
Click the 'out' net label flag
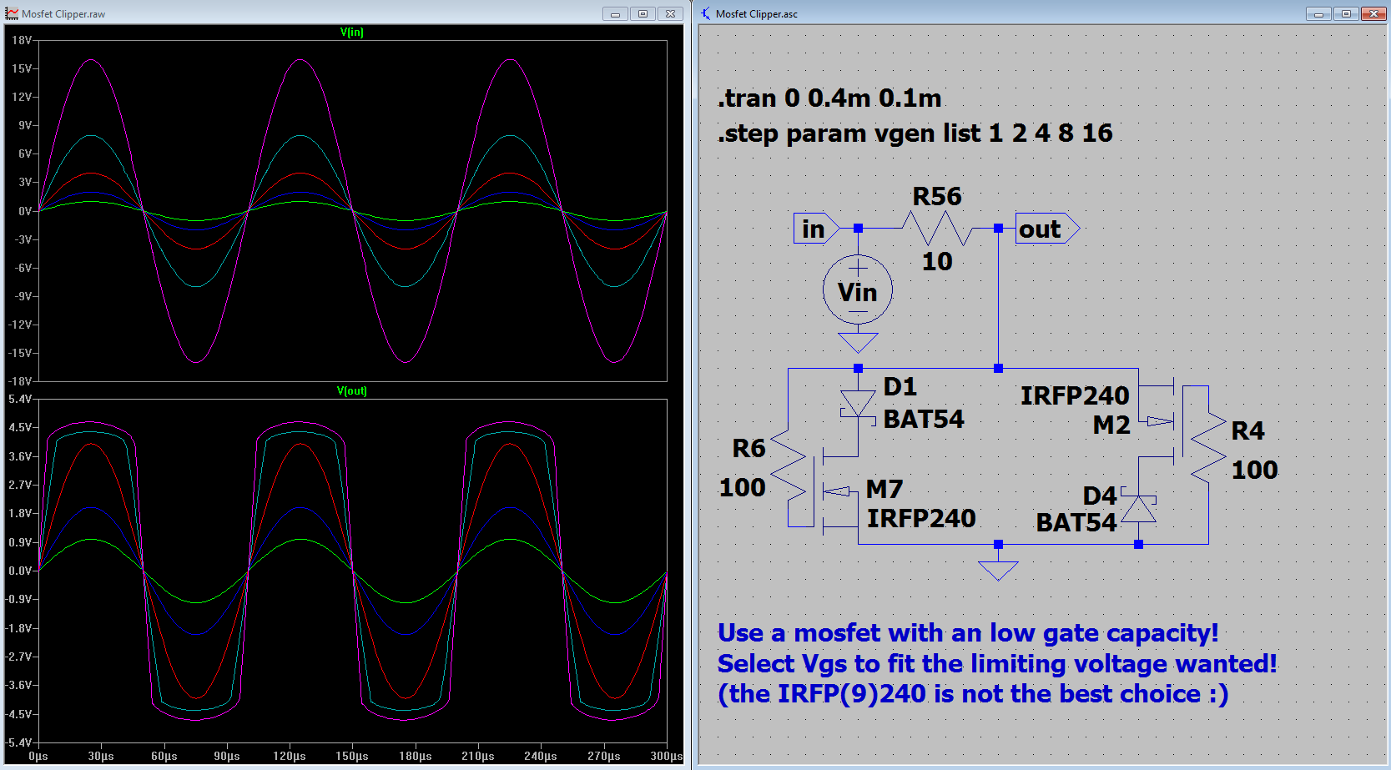point(1047,229)
